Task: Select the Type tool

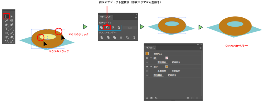Action: tap(6, 29)
